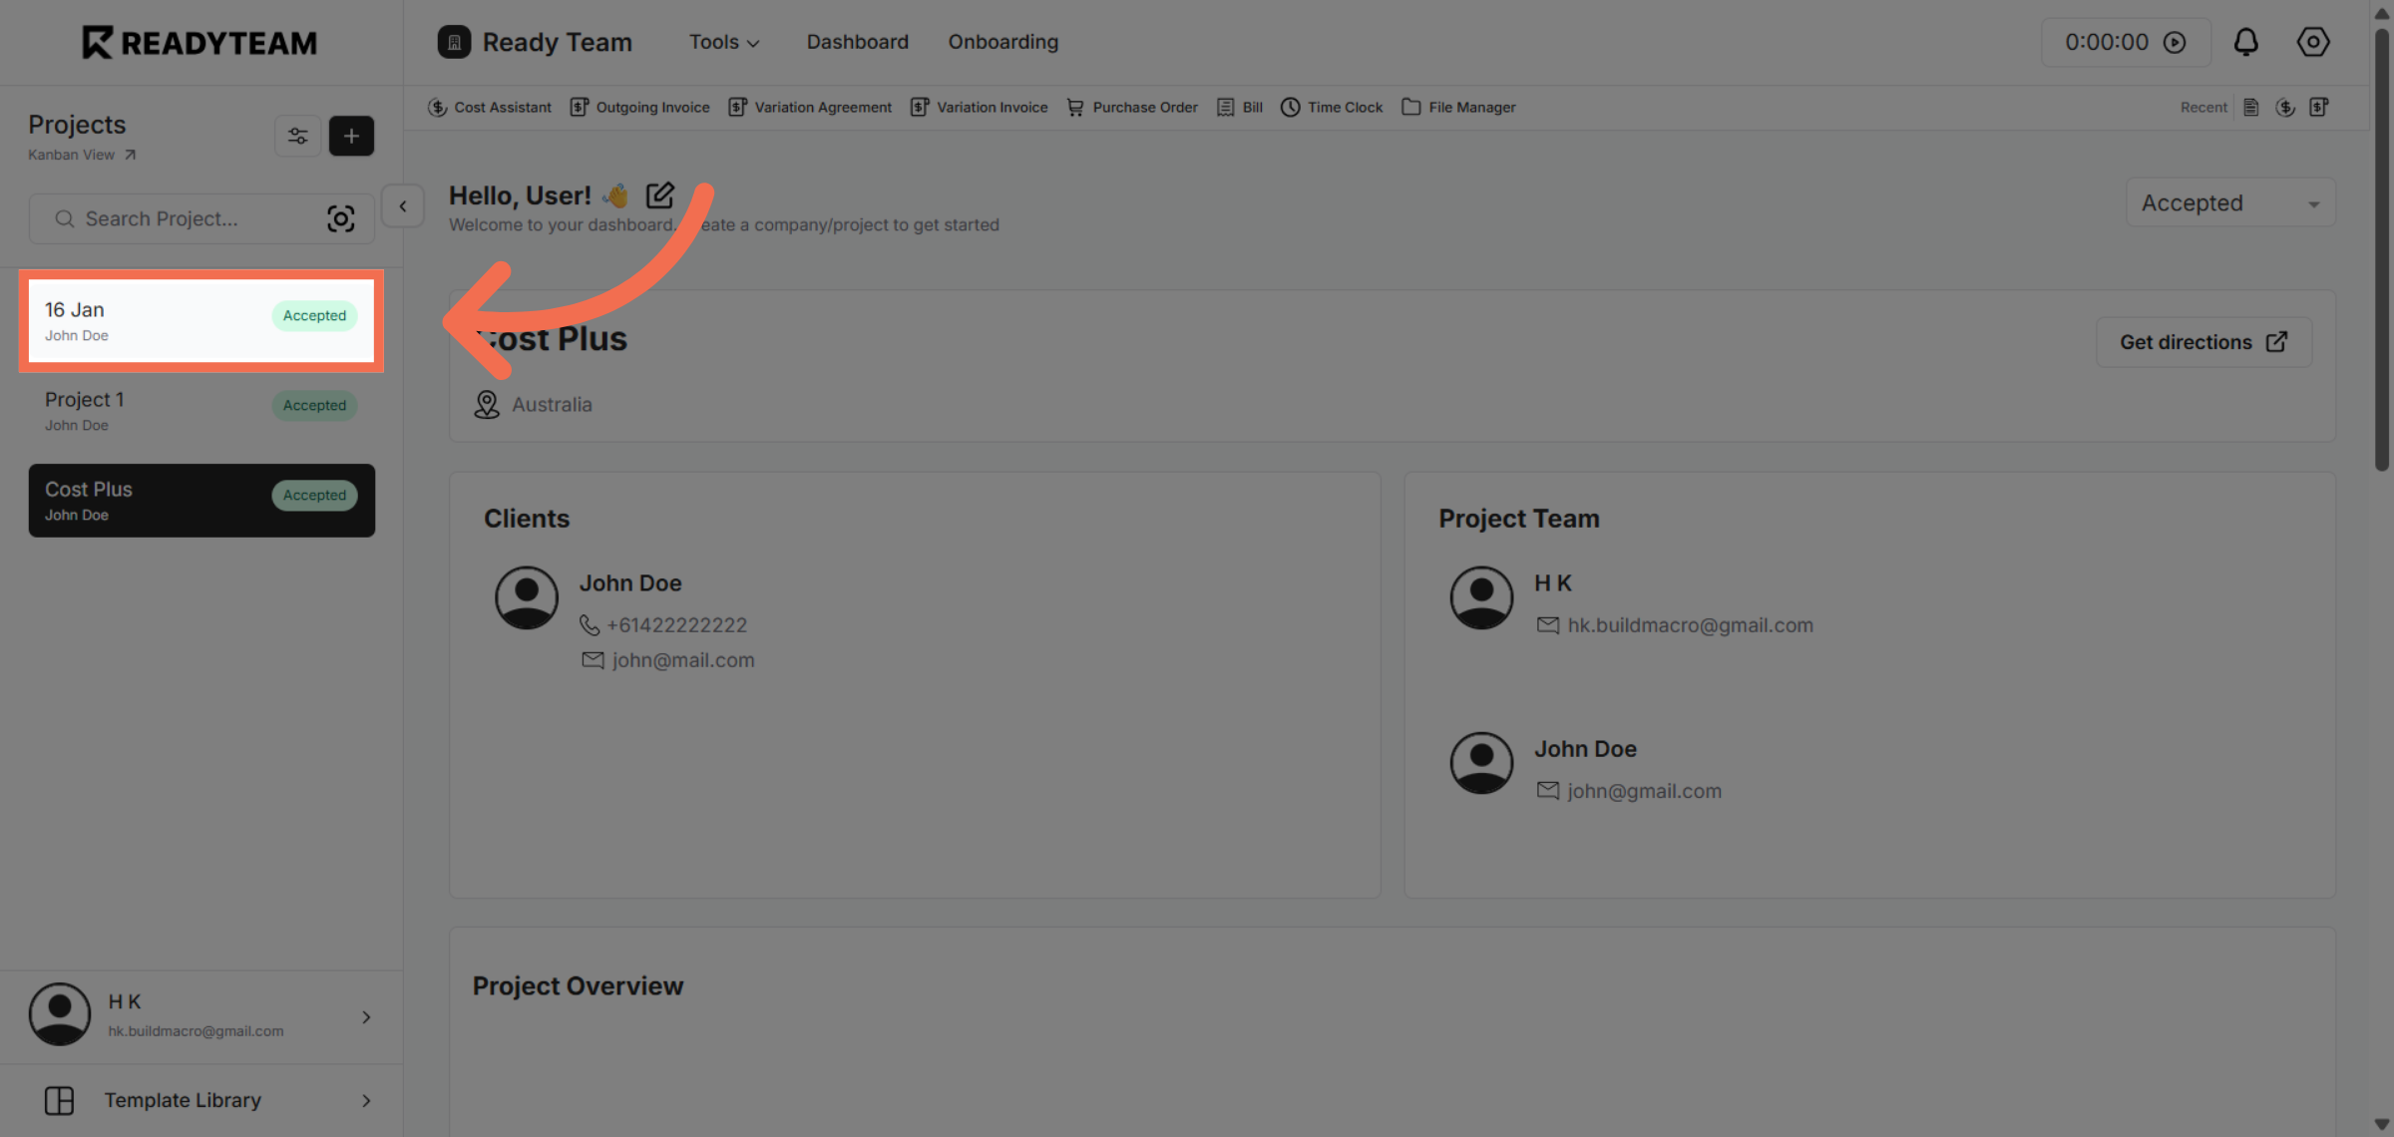Open the Outgoing Invoice tool
2394x1137 pixels.
pyautogui.click(x=639, y=107)
